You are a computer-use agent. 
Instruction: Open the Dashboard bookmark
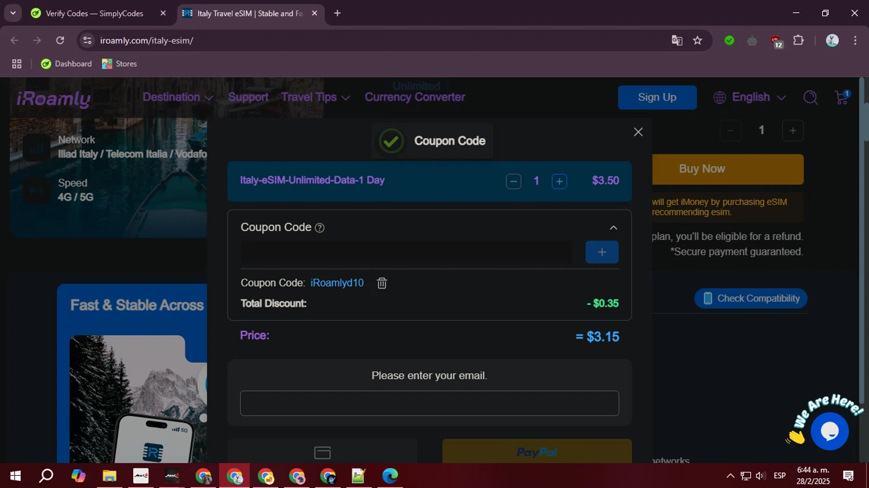[67, 64]
